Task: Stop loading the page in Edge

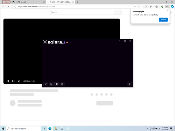Action: pyautogui.click(x=9, y=7)
